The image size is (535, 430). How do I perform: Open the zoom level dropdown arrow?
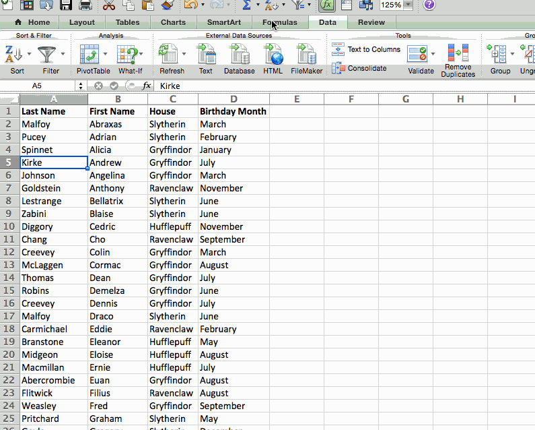408,5
